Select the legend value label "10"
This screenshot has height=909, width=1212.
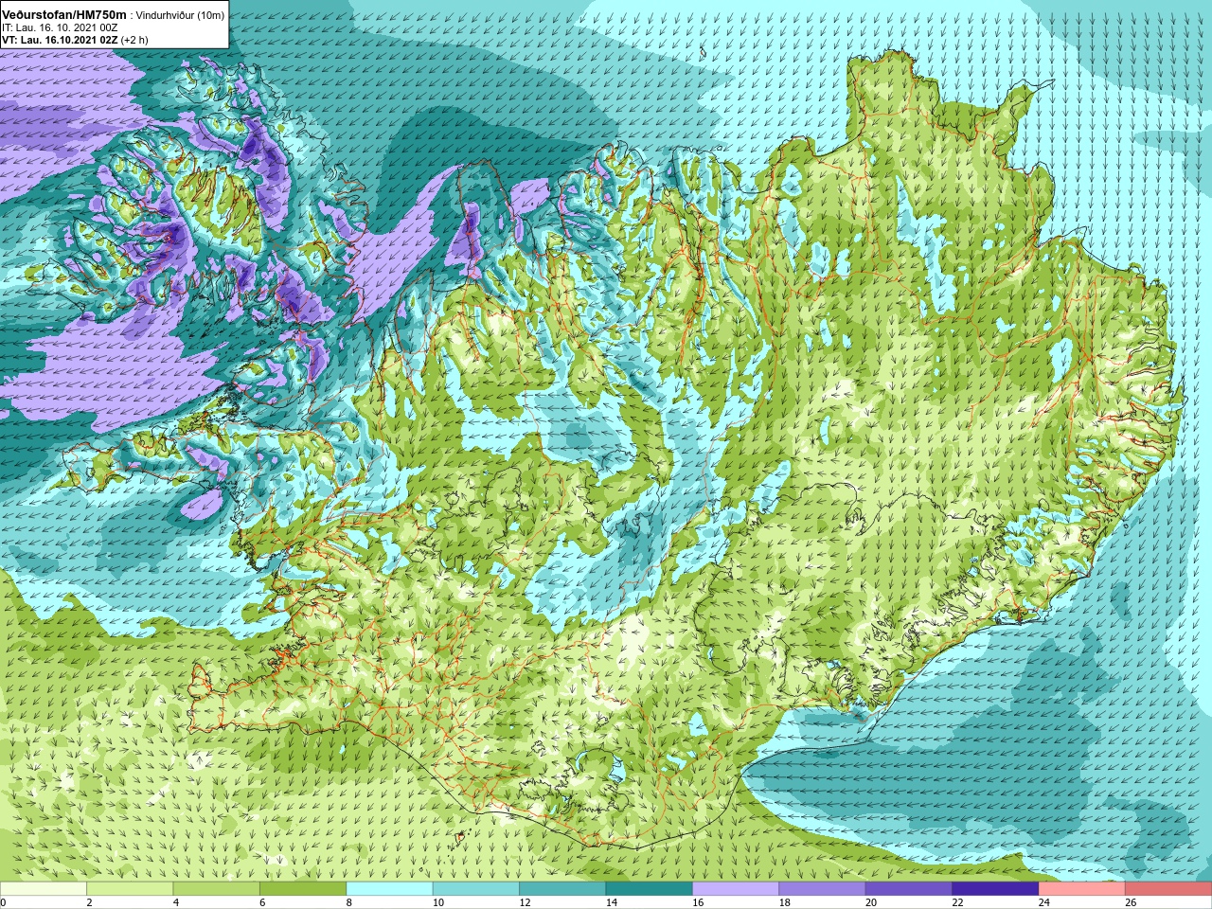pyautogui.click(x=438, y=902)
